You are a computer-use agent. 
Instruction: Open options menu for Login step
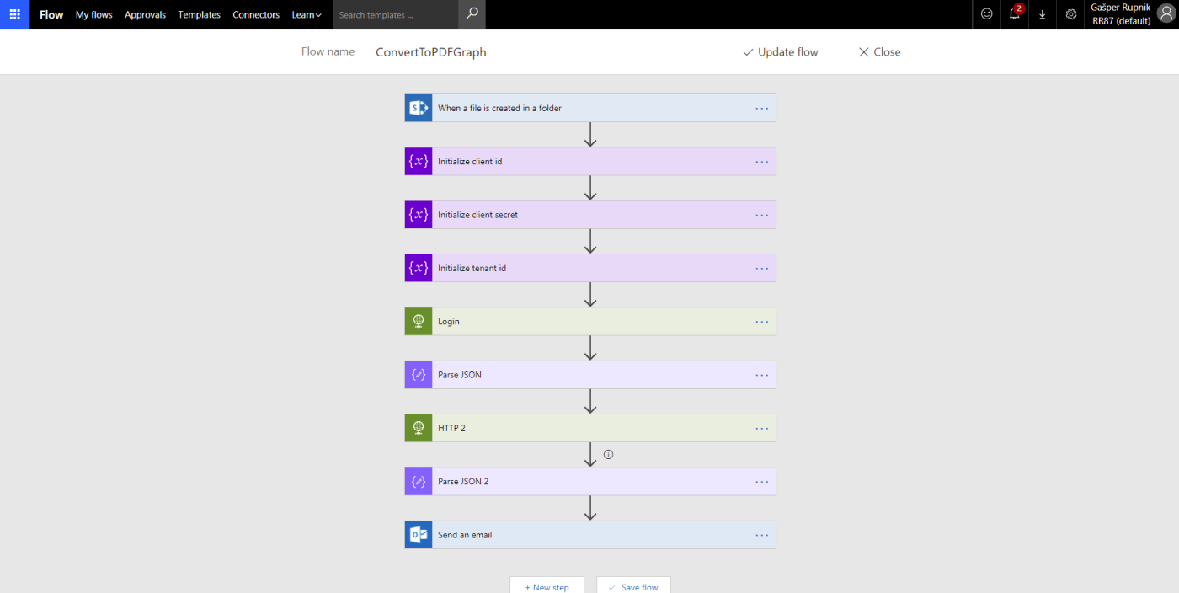[x=761, y=322]
